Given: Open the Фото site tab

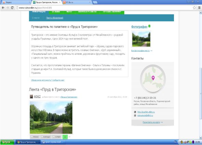Looking at the screenshot, I should [x=69, y=12].
